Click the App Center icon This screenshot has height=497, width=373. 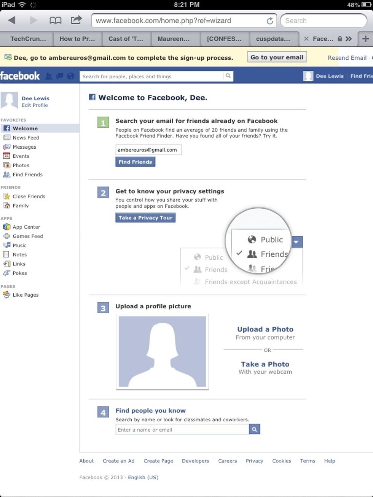(x=6, y=227)
